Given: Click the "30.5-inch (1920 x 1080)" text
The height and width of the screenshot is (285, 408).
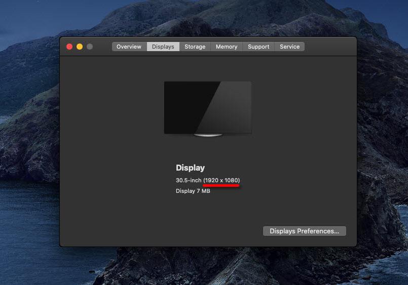Looking at the screenshot, I should (x=208, y=180).
